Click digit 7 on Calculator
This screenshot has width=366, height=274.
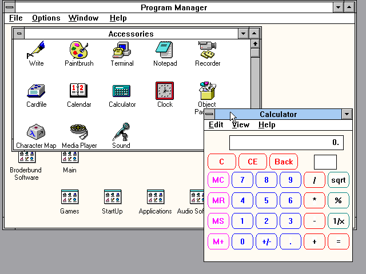242,180
